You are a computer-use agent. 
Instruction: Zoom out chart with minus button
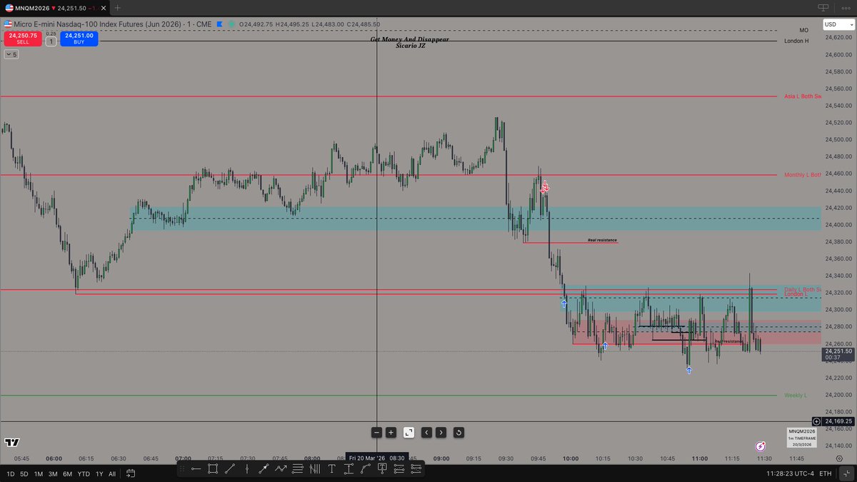click(376, 432)
